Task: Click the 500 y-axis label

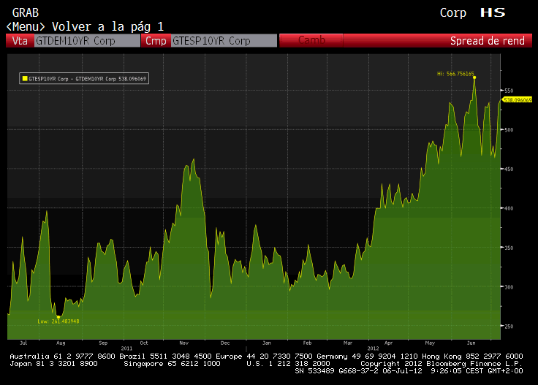Action: (509, 130)
